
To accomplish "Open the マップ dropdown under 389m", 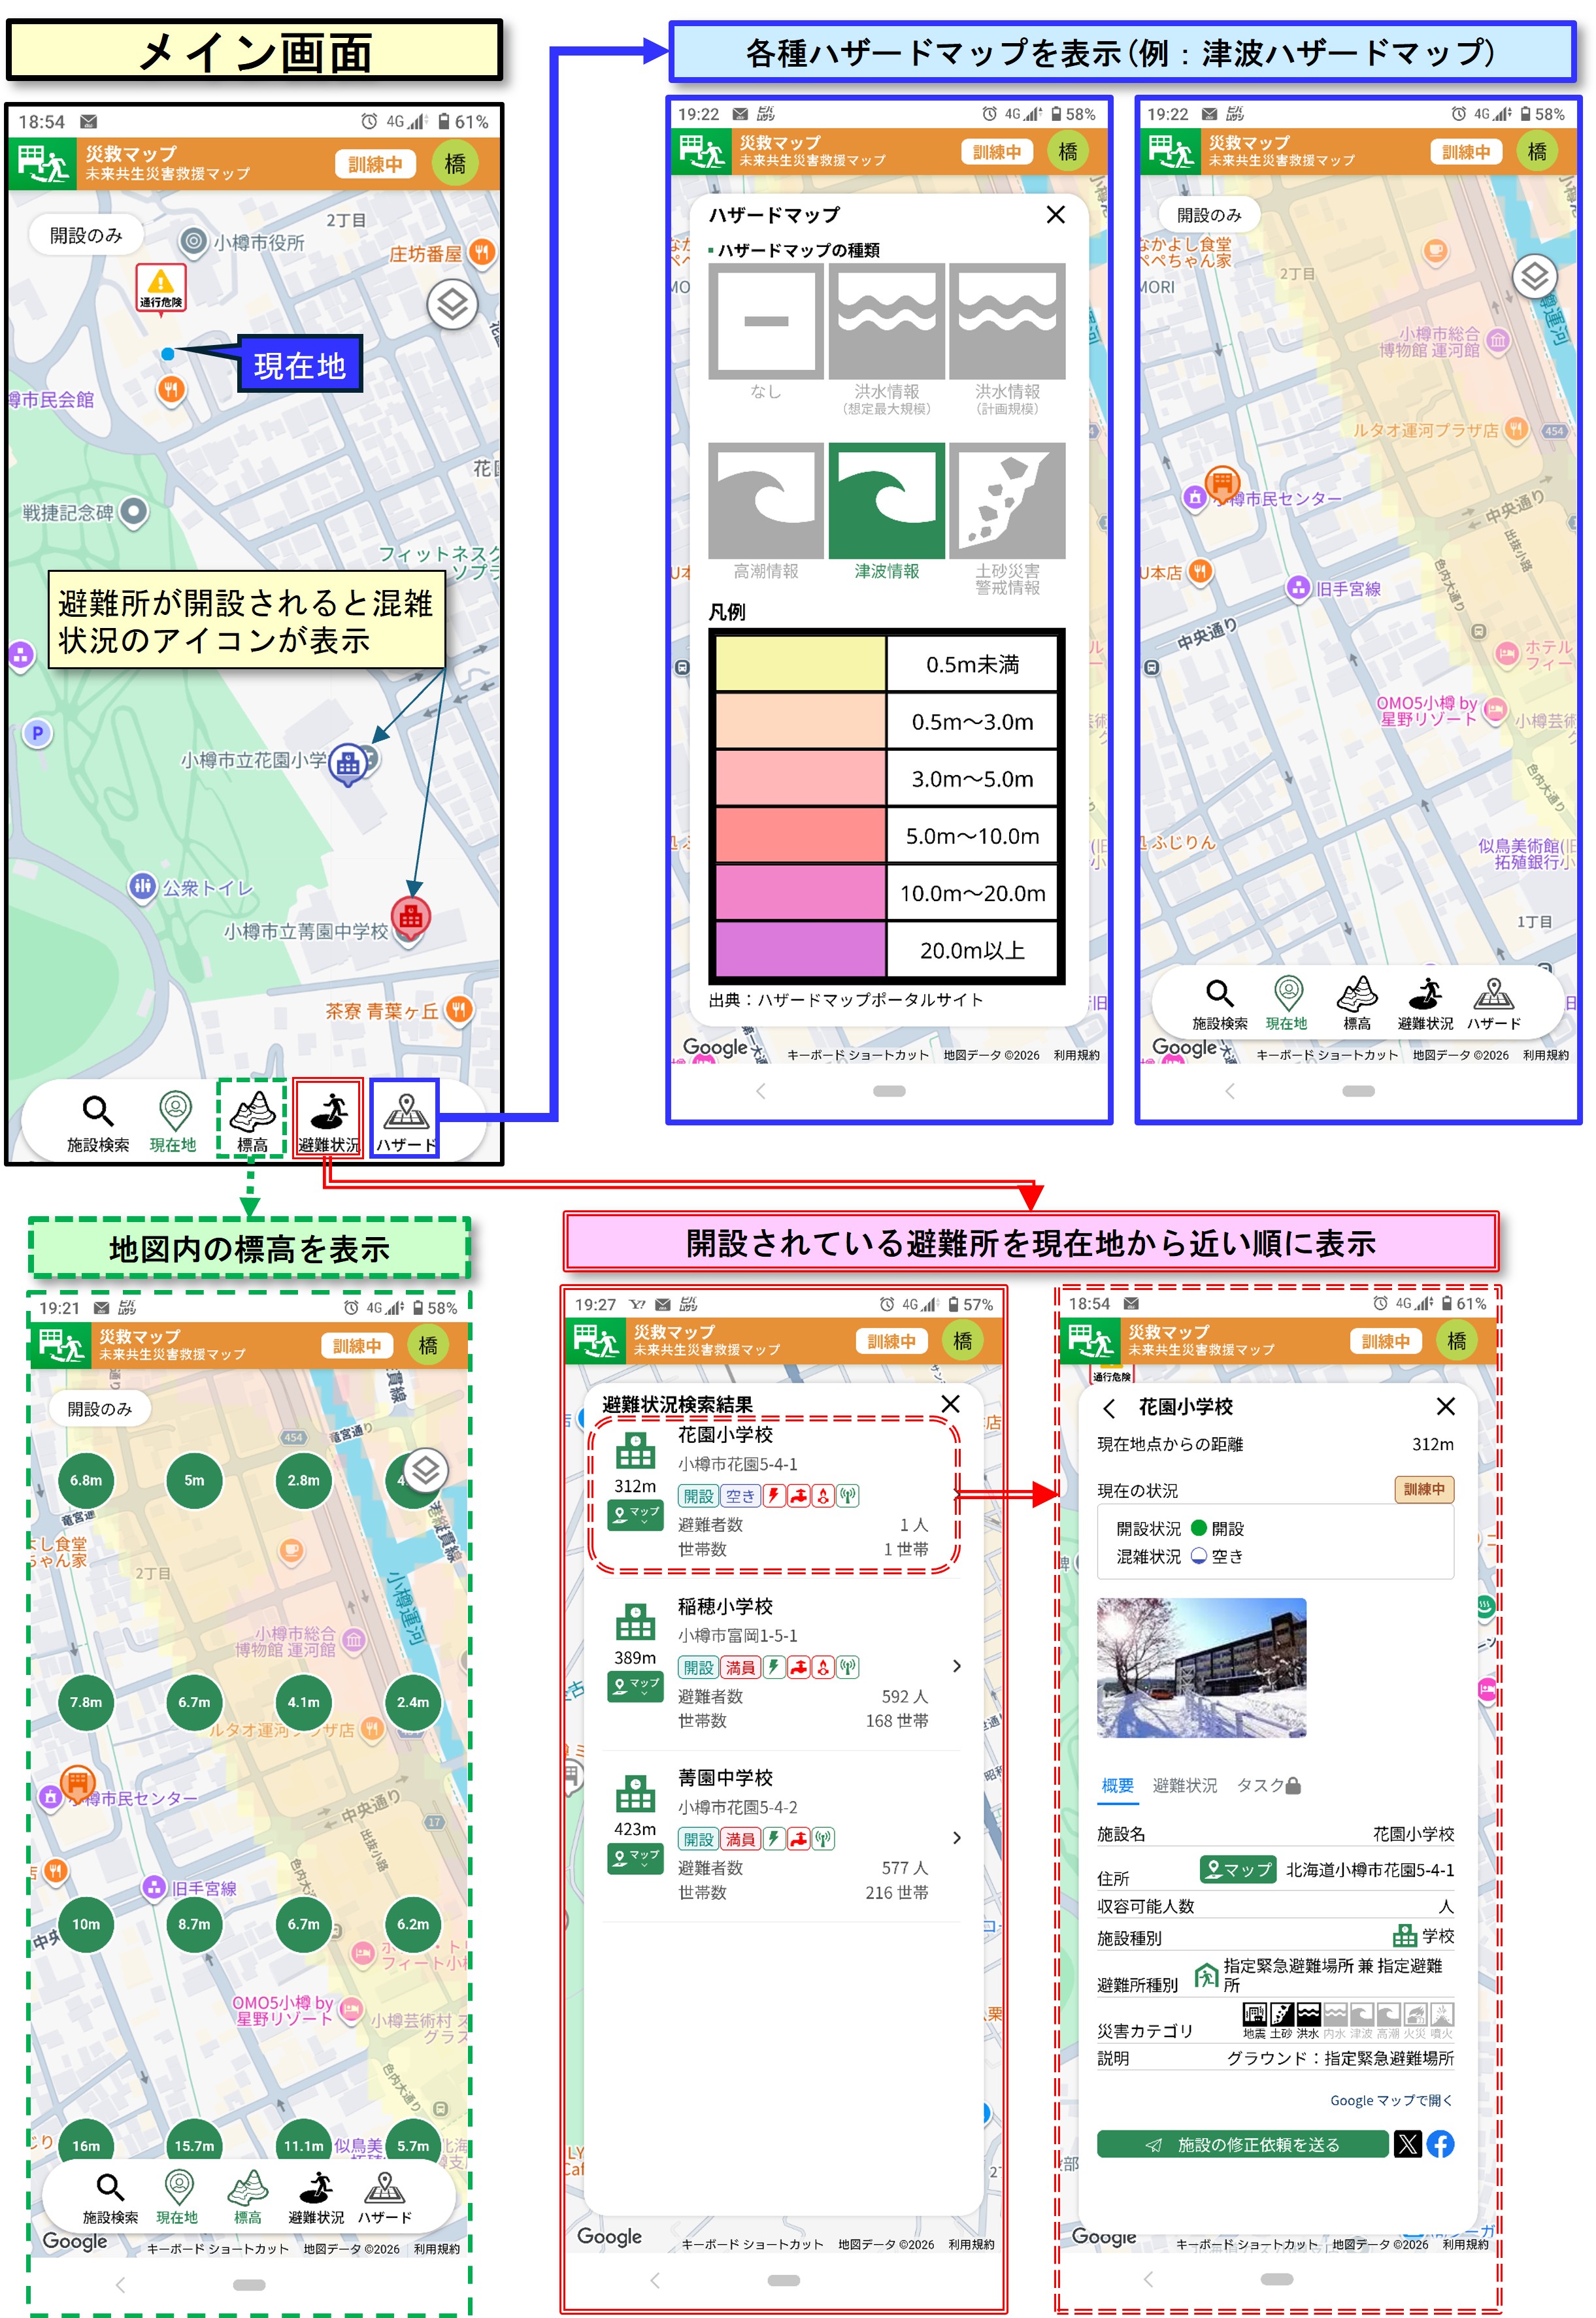I will pos(635,1686).
